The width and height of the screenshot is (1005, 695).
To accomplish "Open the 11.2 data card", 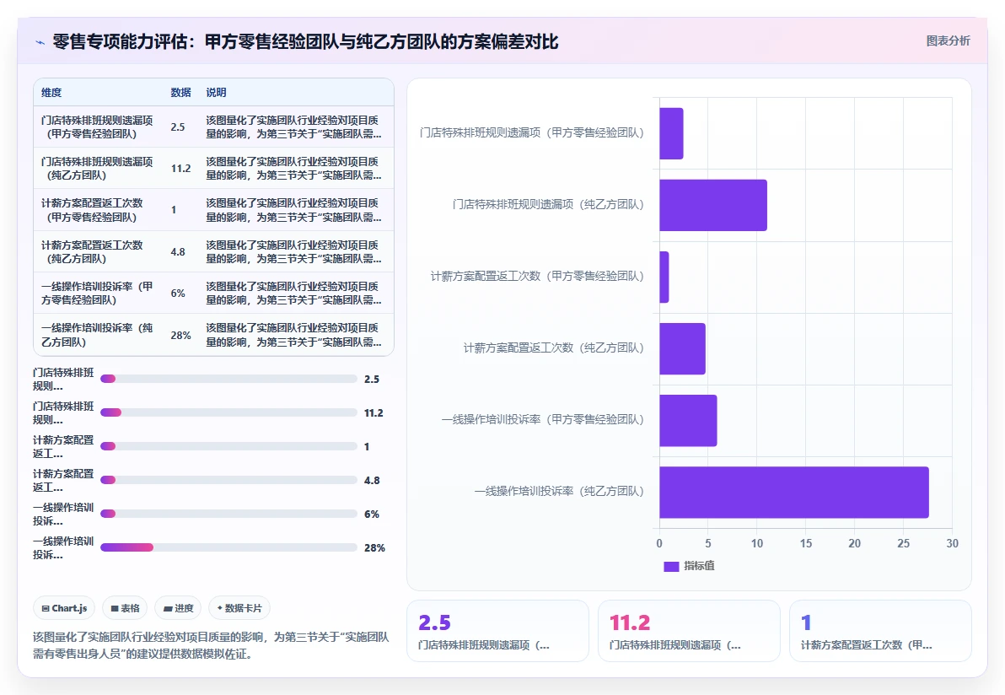I will click(689, 631).
